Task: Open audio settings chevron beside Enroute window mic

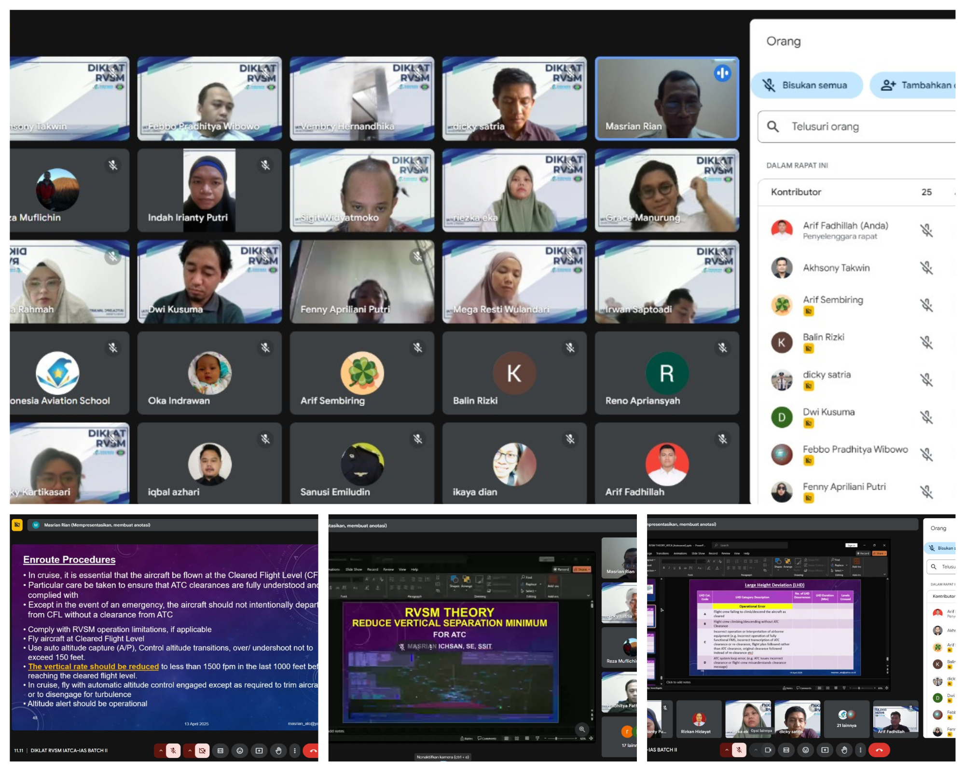Action: (161, 750)
